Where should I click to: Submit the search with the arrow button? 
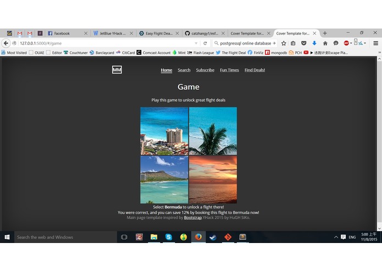click(274, 43)
